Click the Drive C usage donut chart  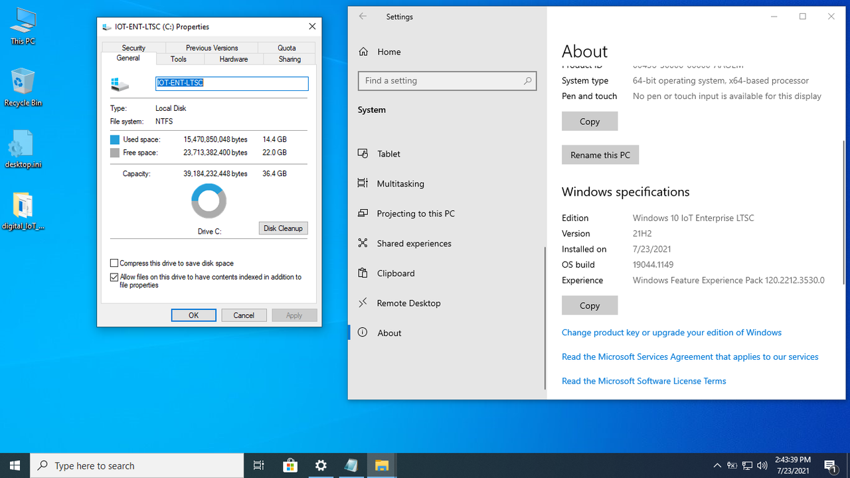(x=209, y=201)
